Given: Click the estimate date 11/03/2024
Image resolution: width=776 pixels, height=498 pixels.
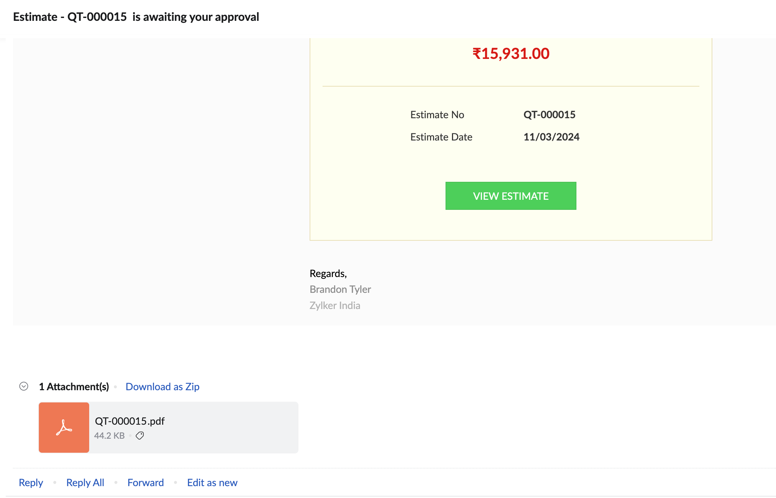Looking at the screenshot, I should (x=551, y=137).
